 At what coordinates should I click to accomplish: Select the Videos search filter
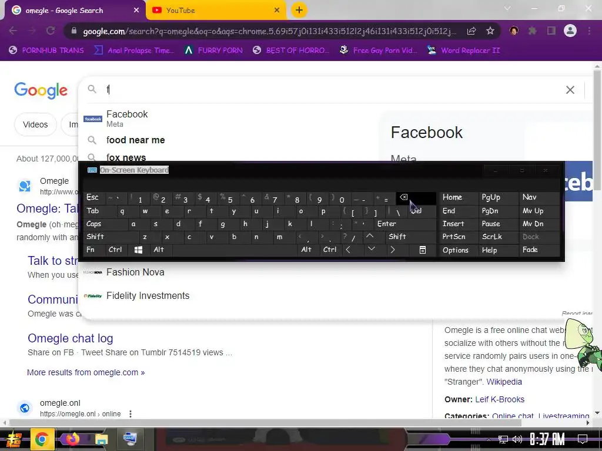[x=35, y=124]
